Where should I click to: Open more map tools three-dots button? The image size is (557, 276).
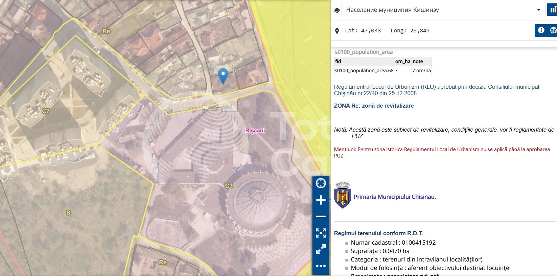pos(321,266)
